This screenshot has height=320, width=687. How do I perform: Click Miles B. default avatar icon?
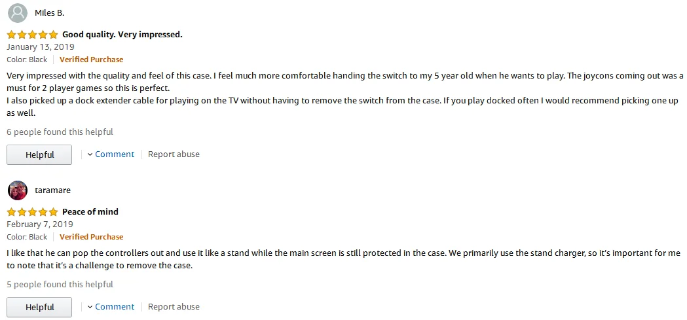click(x=18, y=13)
